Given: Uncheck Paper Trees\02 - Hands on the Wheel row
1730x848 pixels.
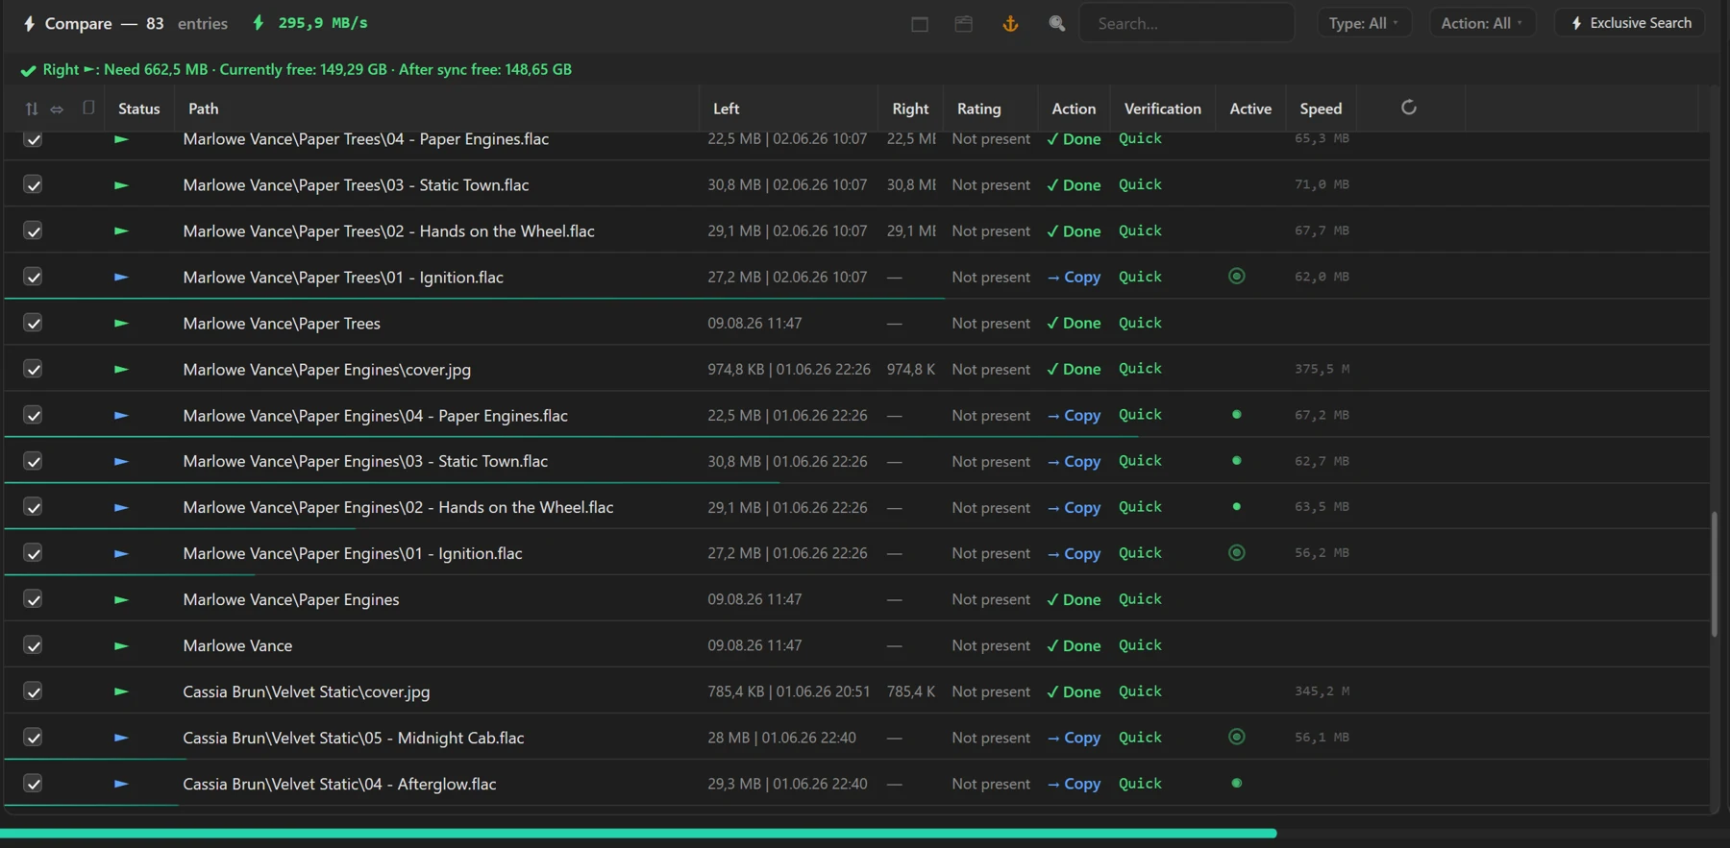Looking at the screenshot, I should coord(33,230).
